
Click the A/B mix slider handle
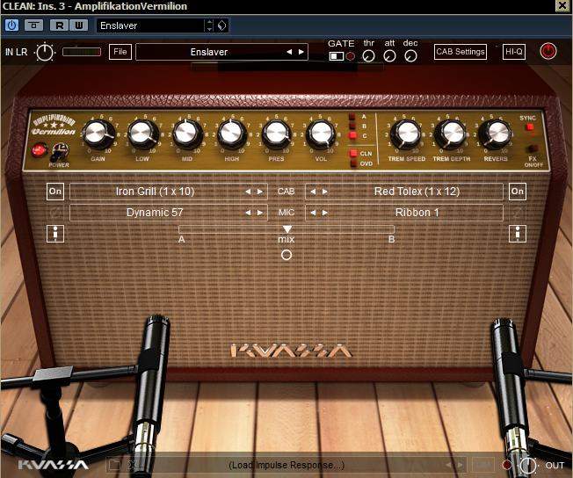click(x=286, y=229)
